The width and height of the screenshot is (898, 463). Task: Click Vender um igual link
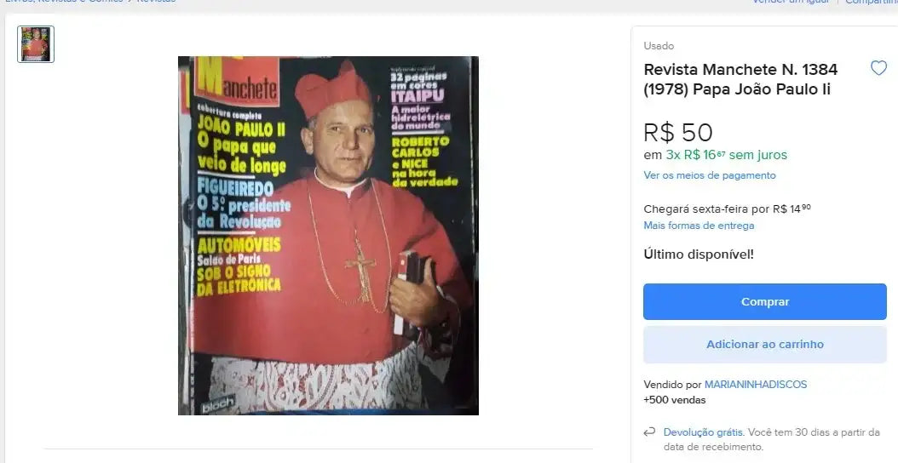click(791, 2)
